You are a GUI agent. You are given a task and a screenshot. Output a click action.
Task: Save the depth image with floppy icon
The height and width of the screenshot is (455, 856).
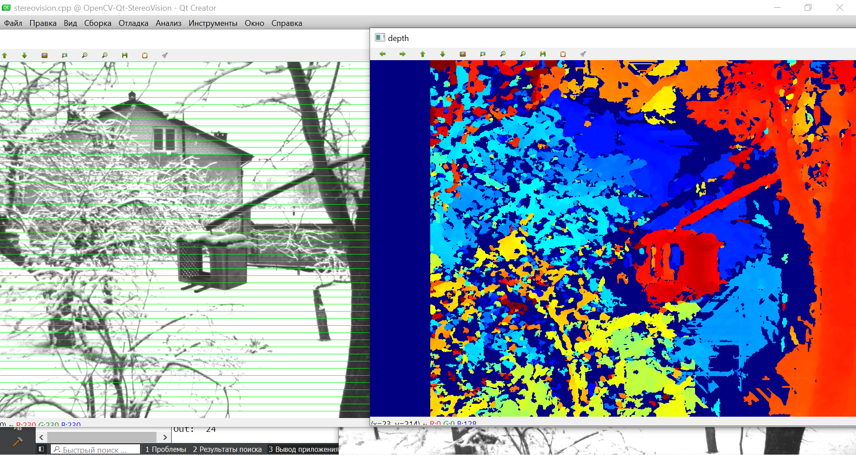point(543,54)
